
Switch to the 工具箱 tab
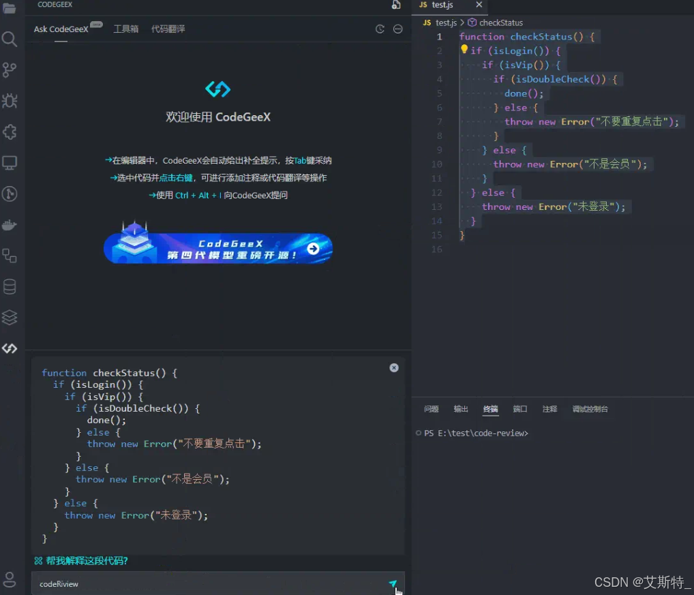coord(125,29)
